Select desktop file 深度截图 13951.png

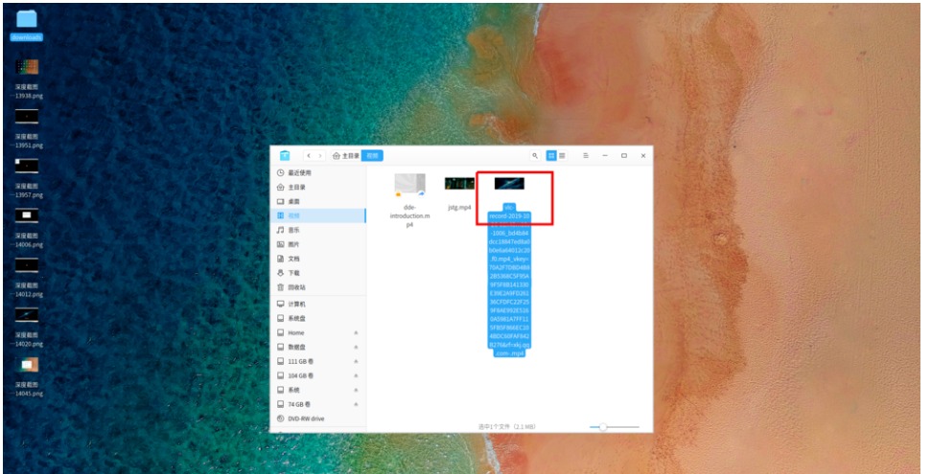tap(27, 128)
